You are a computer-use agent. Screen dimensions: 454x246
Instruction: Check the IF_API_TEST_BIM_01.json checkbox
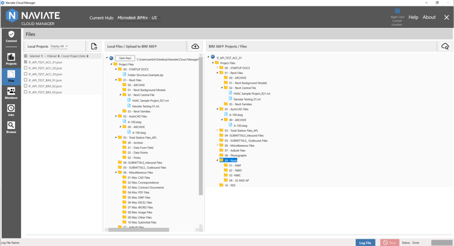[26, 80]
